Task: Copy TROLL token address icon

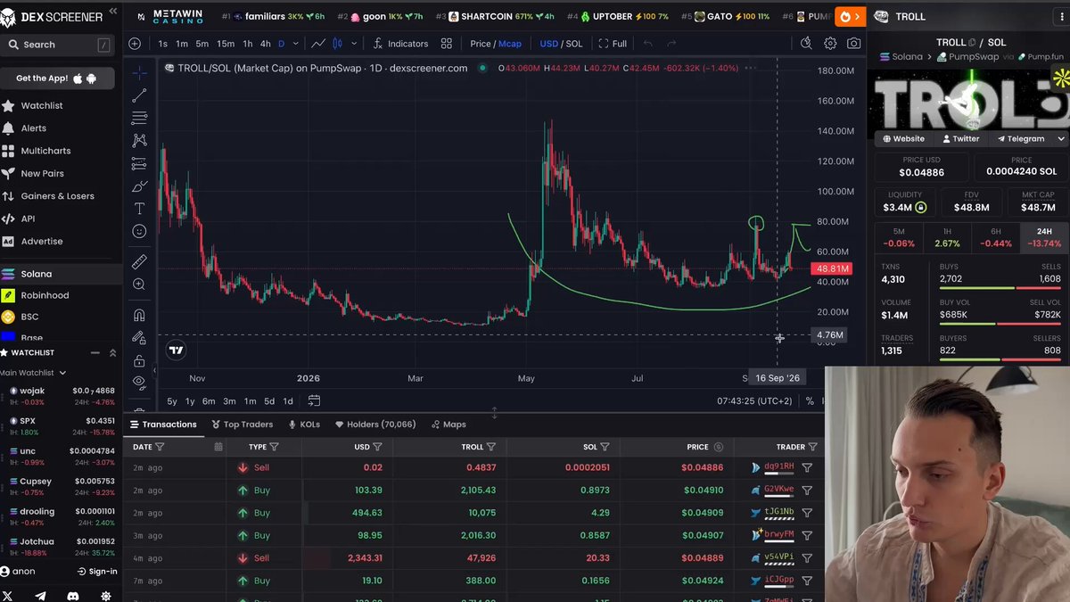Action: [972, 42]
